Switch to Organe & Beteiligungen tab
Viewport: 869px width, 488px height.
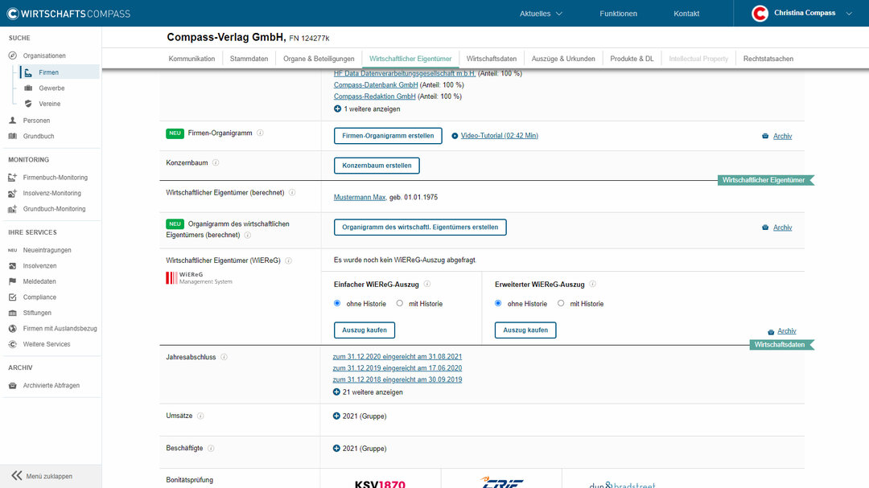tap(319, 59)
